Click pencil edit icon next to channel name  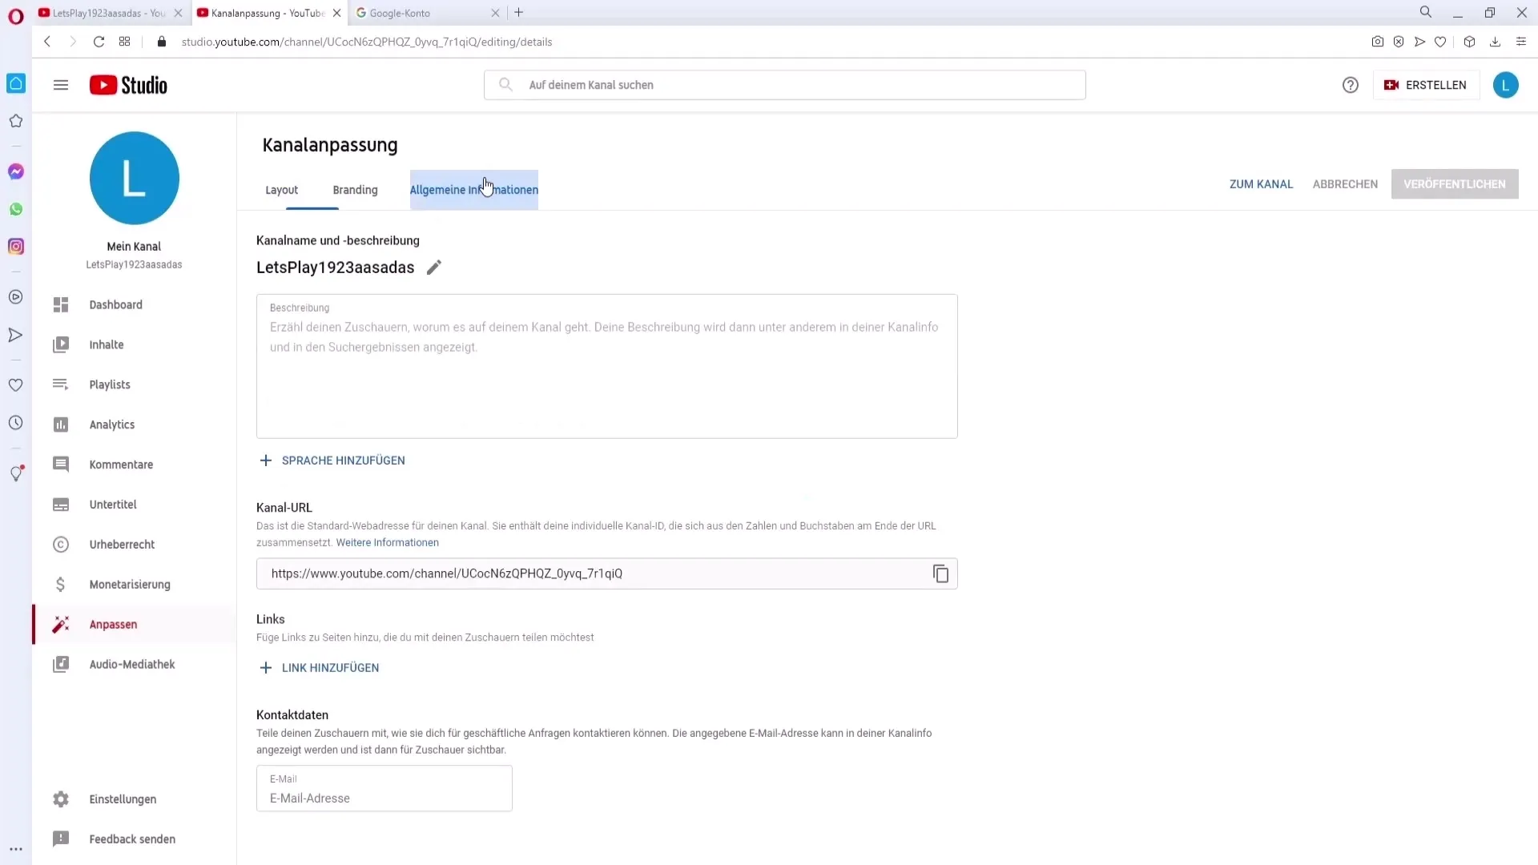pos(434,268)
